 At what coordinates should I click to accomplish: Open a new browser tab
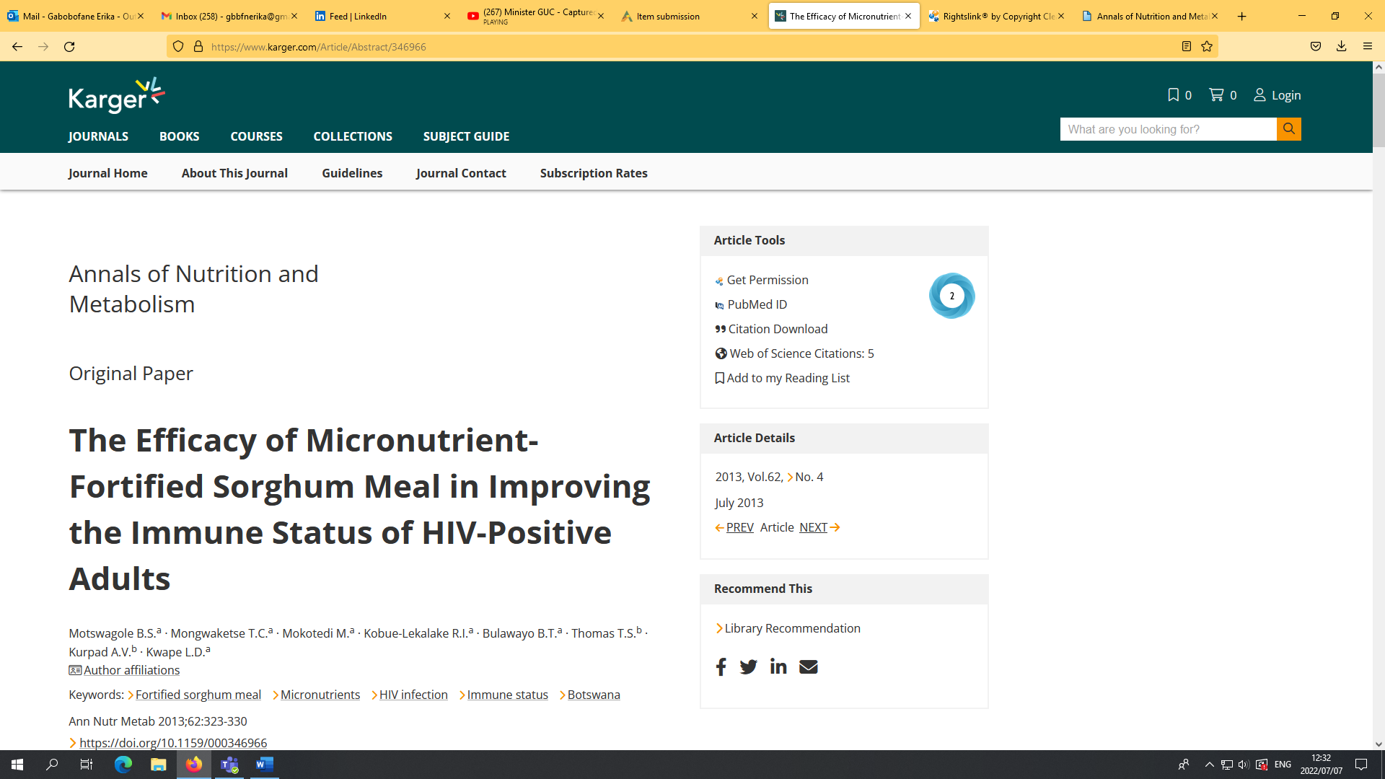[x=1241, y=16]
